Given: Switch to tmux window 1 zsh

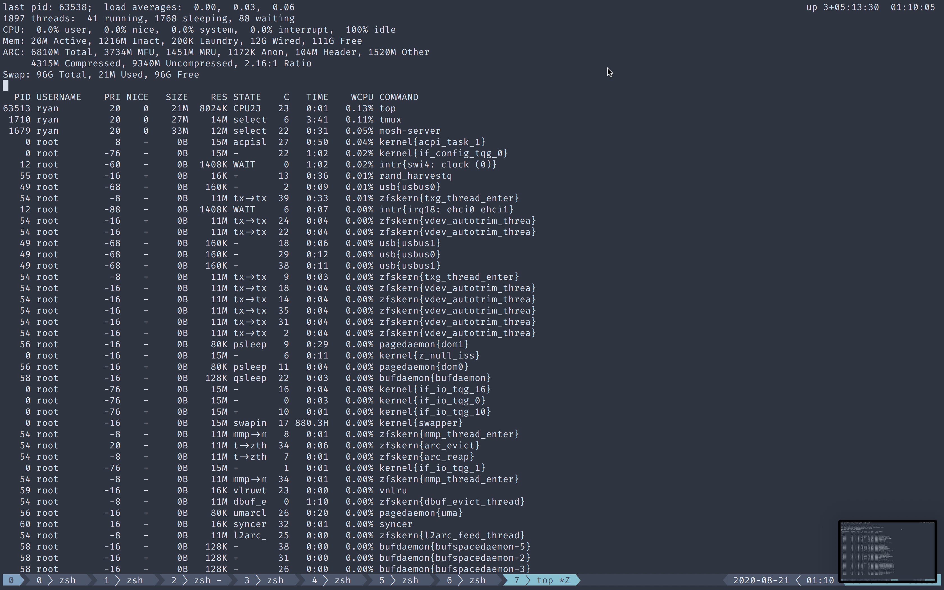Looking at the screenshot, I should (123, 580).
